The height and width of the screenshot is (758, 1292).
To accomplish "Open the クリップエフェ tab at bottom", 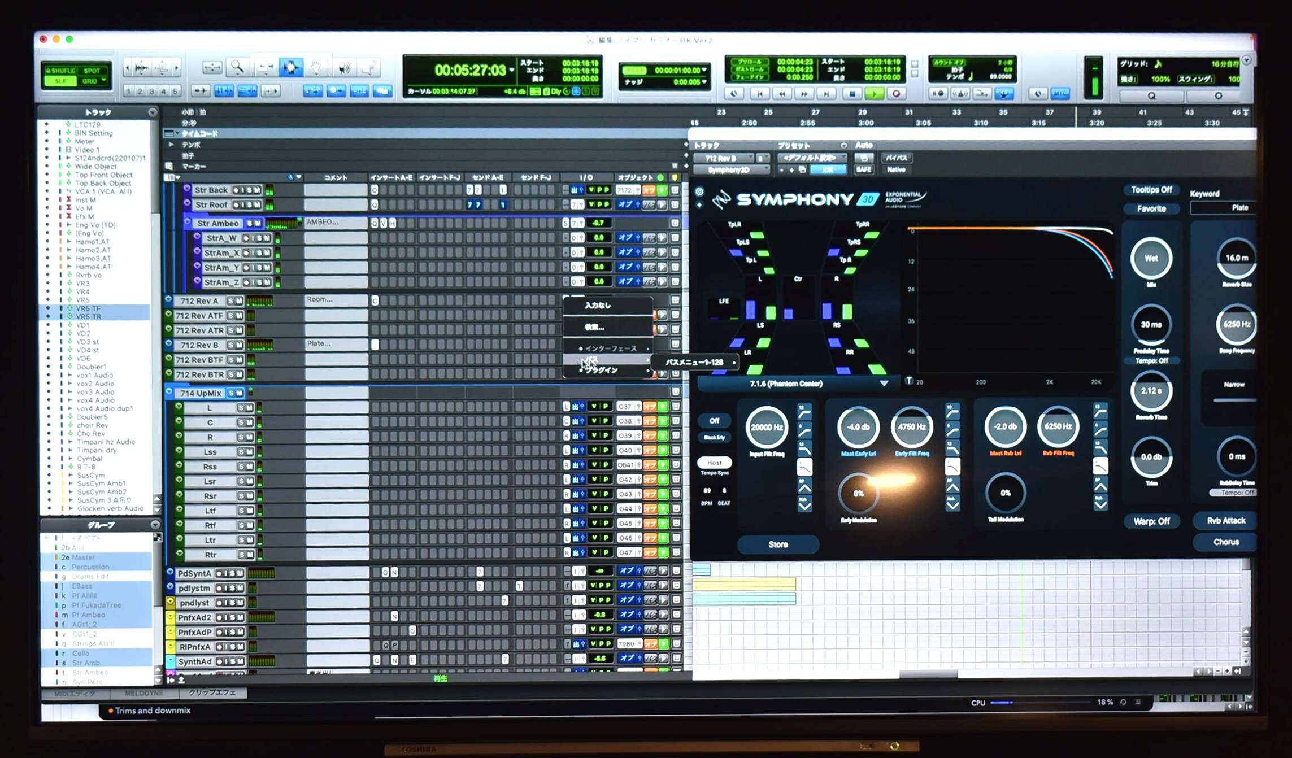I will [212, 692].
